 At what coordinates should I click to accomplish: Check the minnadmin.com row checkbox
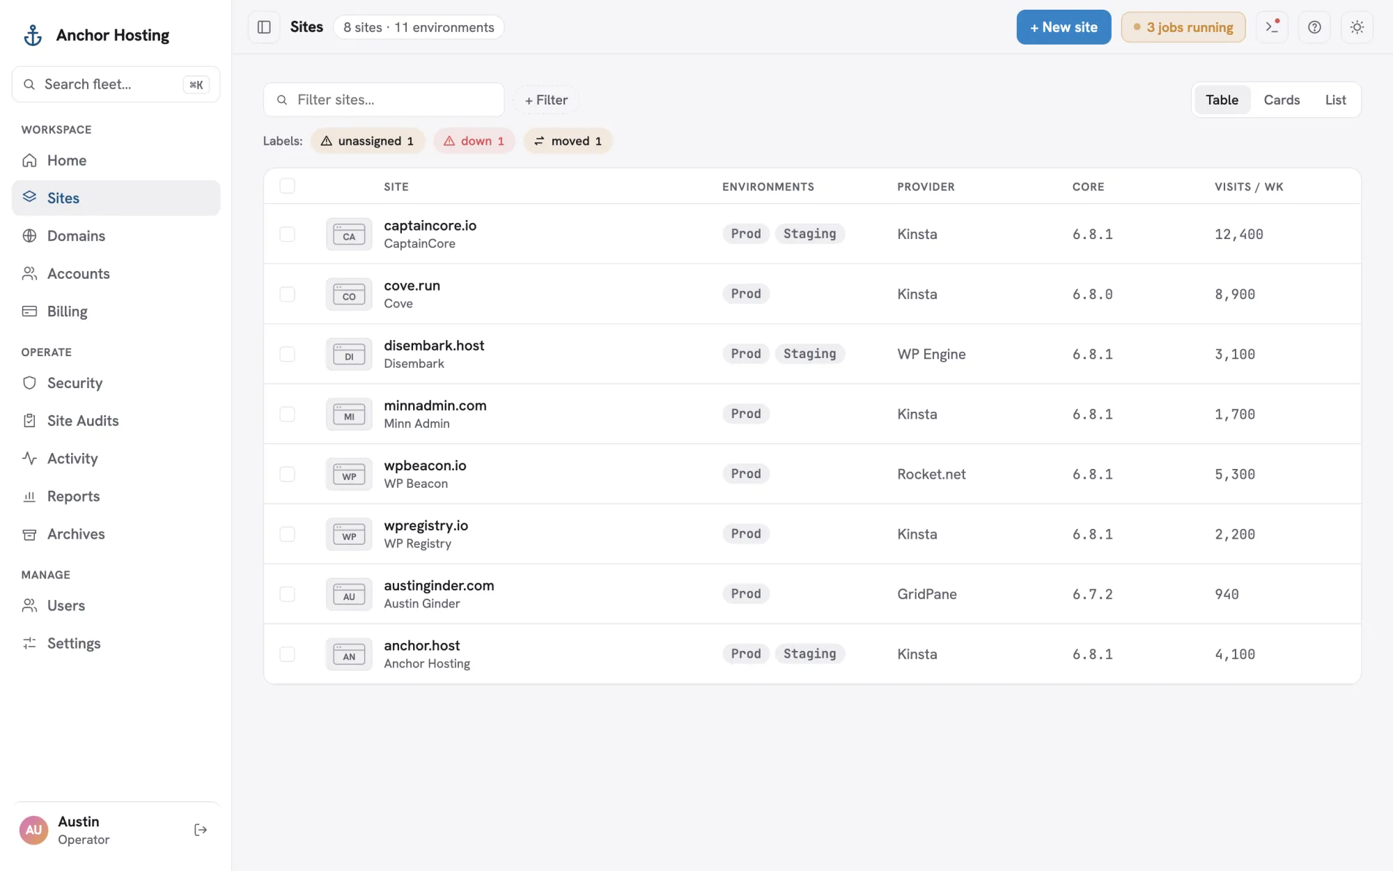287,414
